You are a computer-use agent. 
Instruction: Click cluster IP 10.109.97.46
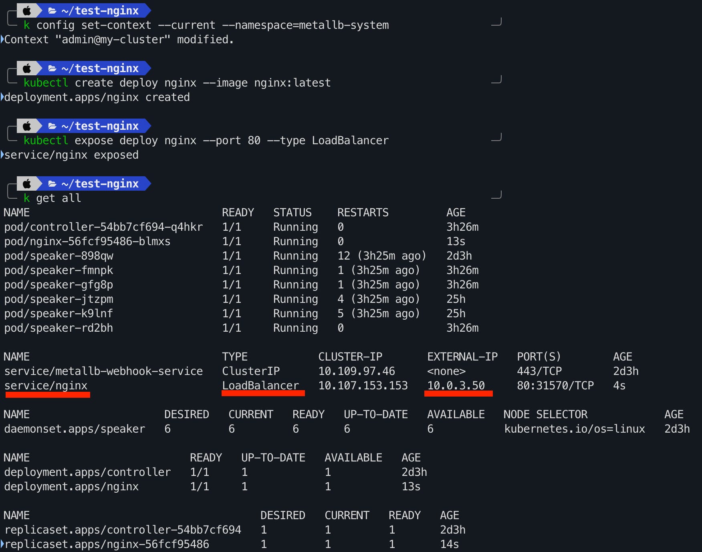click(x=357, y=371)
